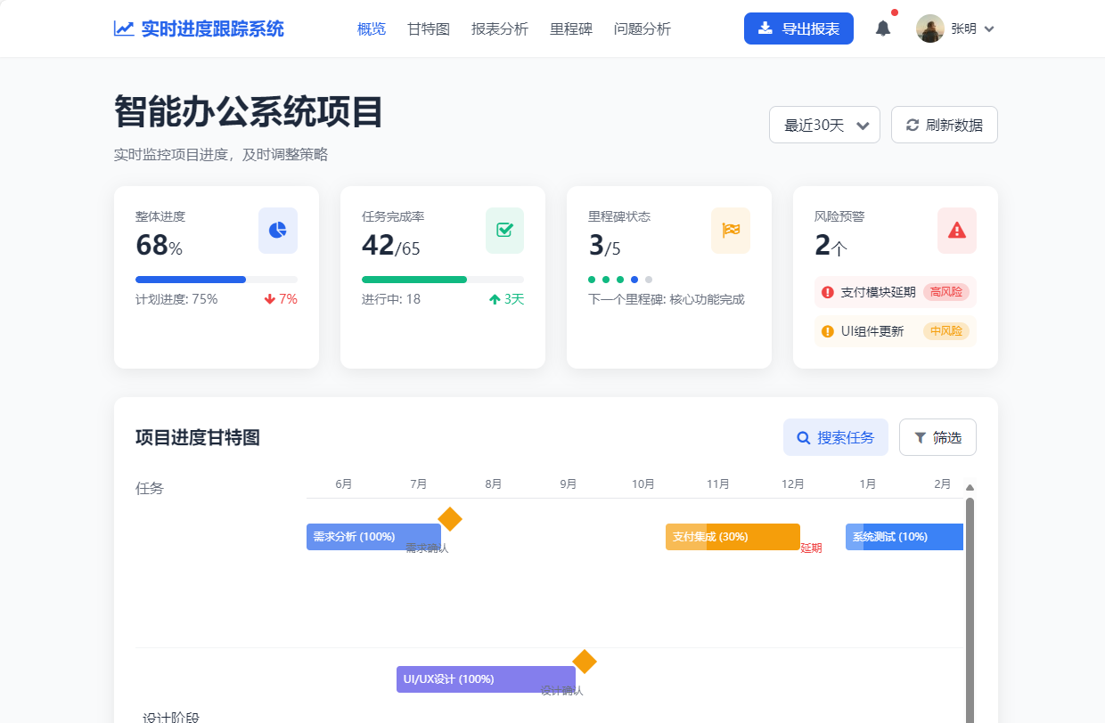Click the 需求确认 milestone diamond marker
1105x723 pixels.
450,517
